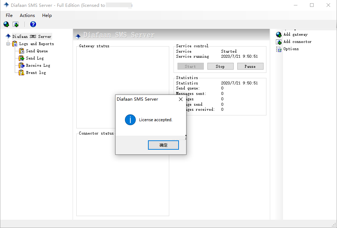Open the File menu
Viewport: 337px width, 228px height.
(9, 15)
